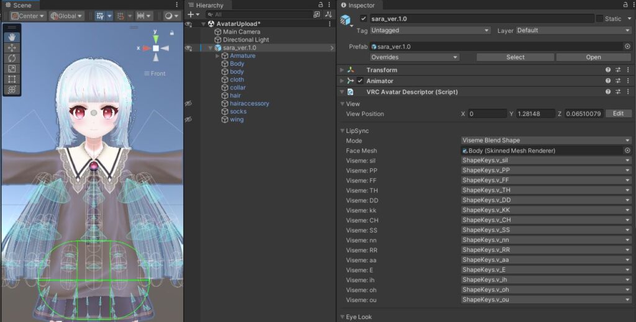
Task: Open the Tag dropdown
Action: click(x=430, y=30)
